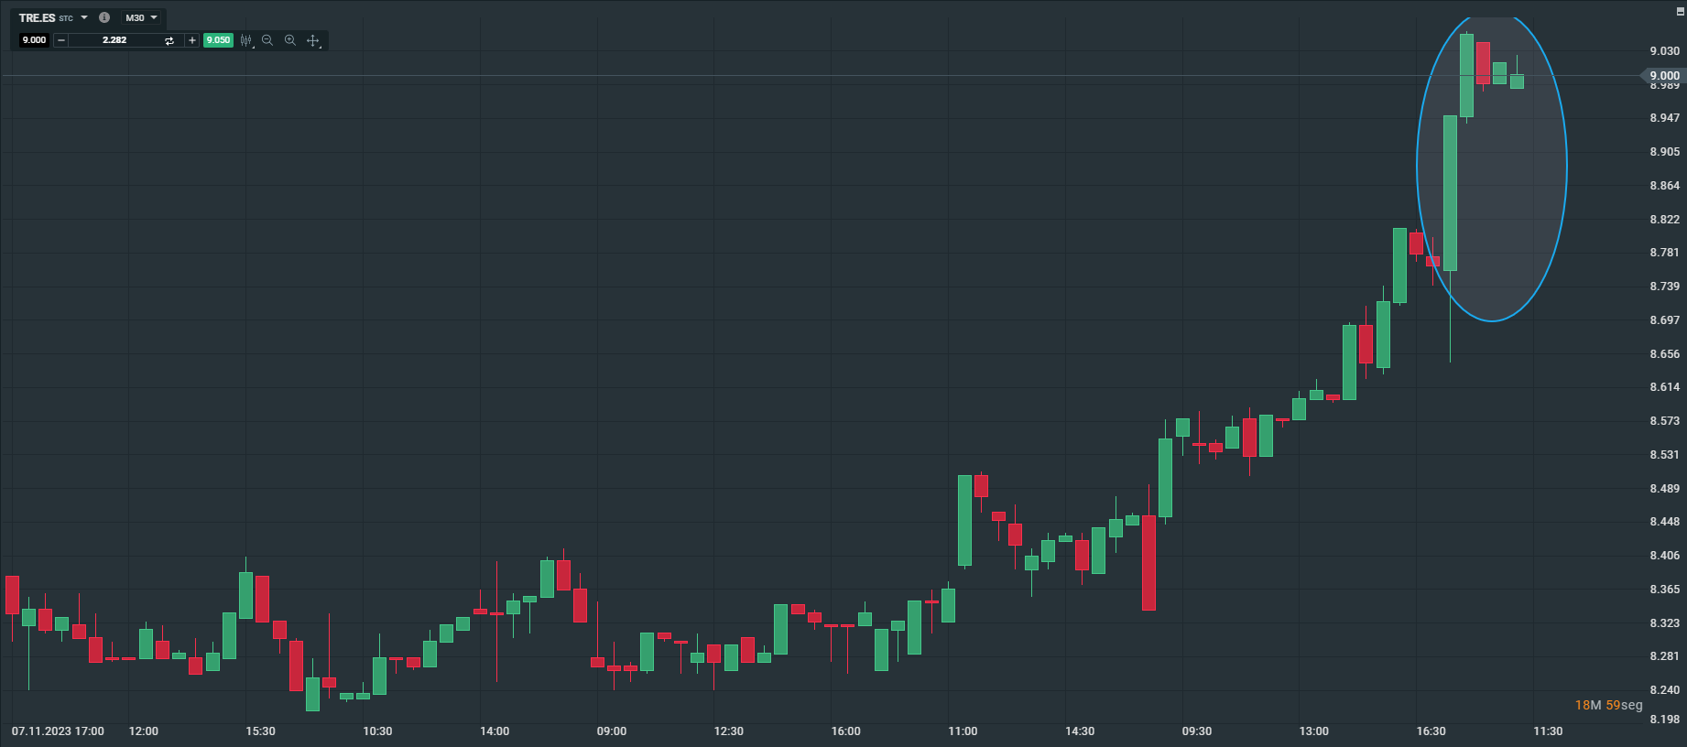Click the 2.282 volume input field

[x=114, y=40]
